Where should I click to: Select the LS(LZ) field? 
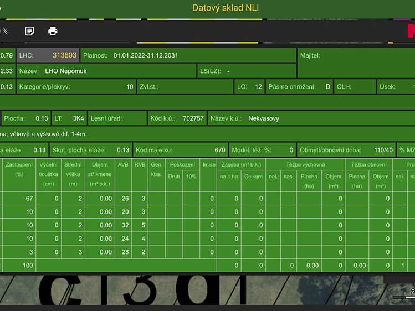[x=247, y=71]
